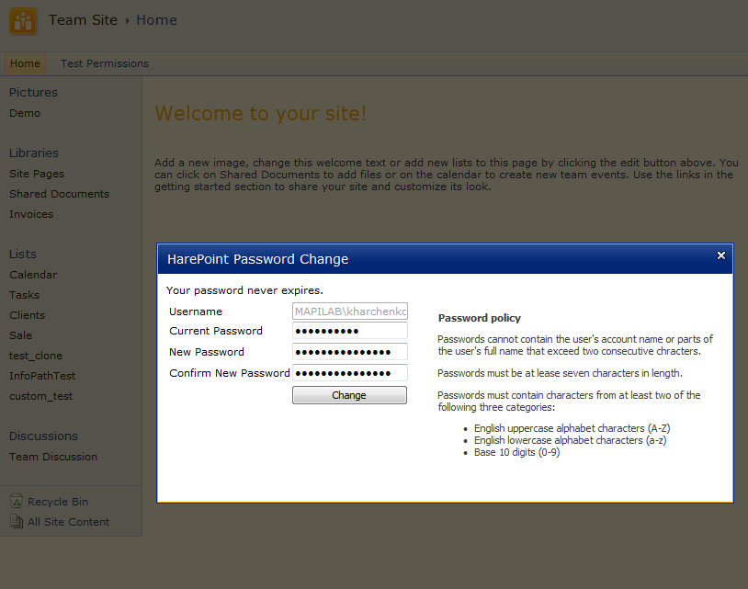Open the Discussions heading link
Viewport: 748px width, 589px height.
[x=43, y=436]
